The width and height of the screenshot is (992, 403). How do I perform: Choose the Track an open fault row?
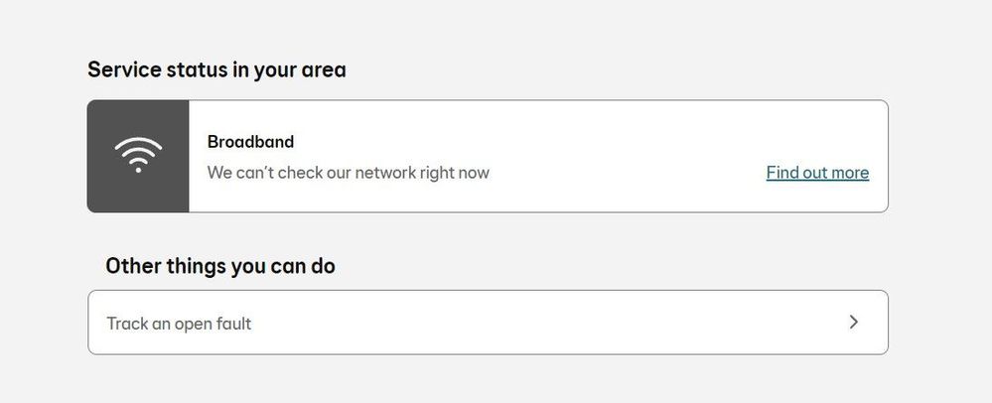click(488, 323)
